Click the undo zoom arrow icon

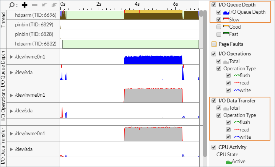[x=44, y=5]
